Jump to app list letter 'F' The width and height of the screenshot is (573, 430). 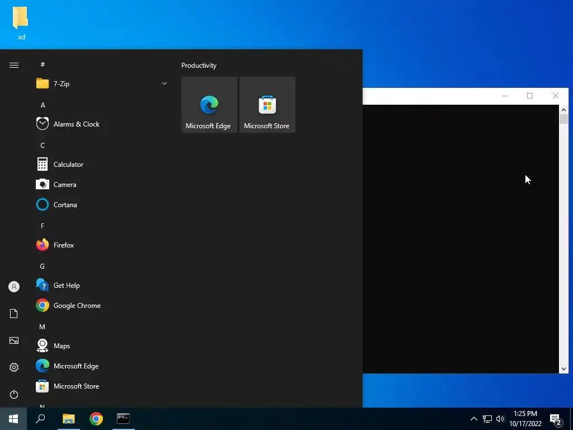tap(43, 226)
